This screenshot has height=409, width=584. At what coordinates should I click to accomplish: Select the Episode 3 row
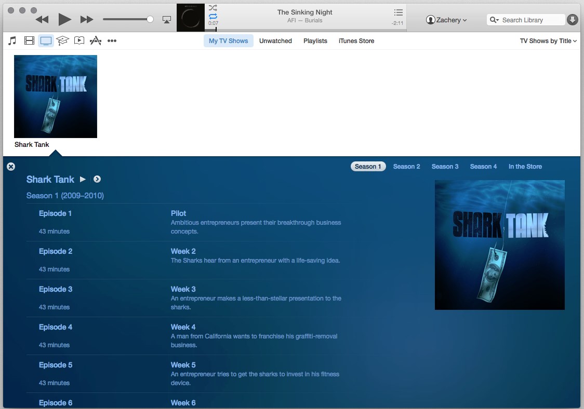(x=190, y=298)
